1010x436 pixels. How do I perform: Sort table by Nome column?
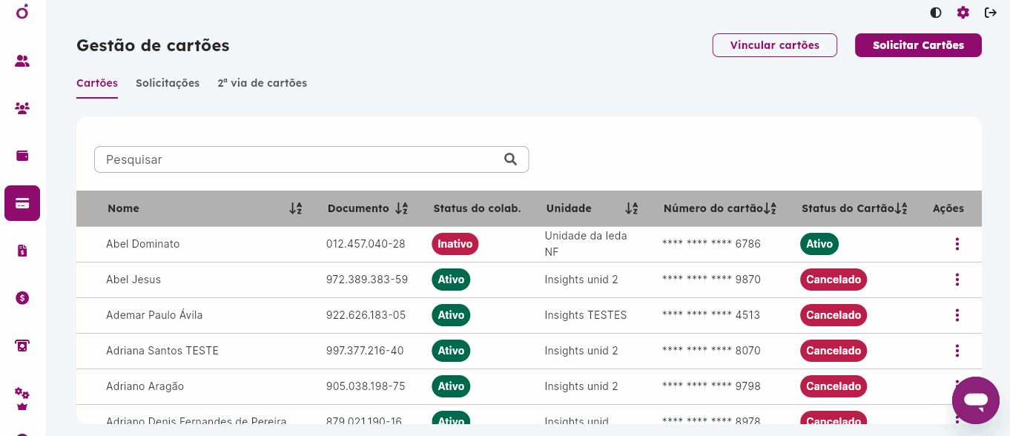(295, 209)
